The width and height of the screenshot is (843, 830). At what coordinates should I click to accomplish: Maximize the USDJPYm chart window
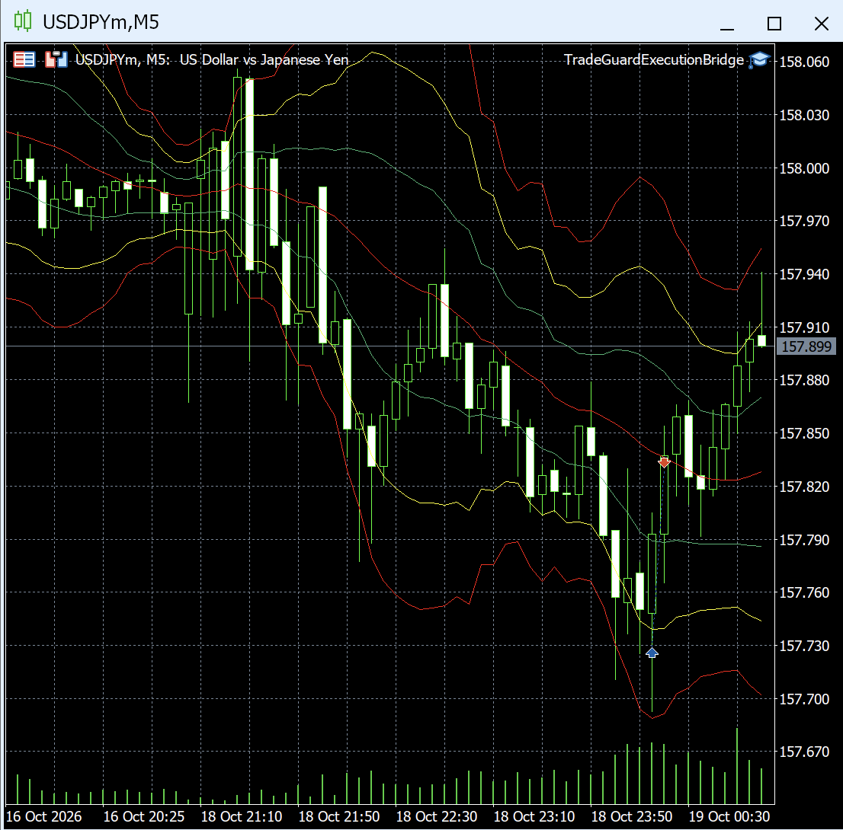774,24
